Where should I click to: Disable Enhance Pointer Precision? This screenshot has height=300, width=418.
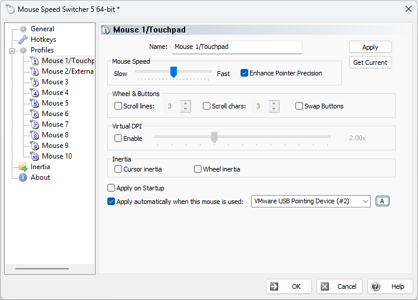(x=244, y=73)
